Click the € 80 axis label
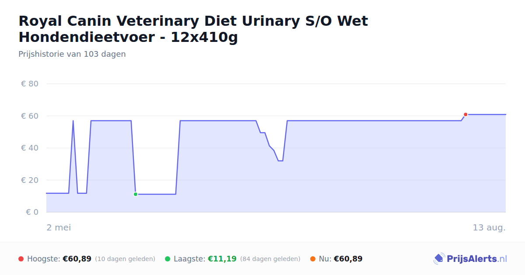This screenshot has height=275, width=525. coord(30,84)
